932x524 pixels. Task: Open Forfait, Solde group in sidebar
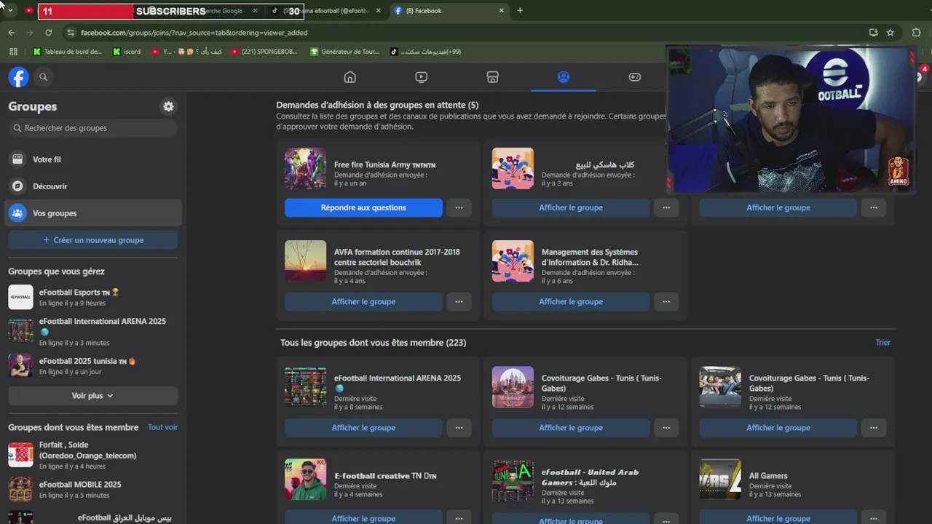click(x=92, y=455)
